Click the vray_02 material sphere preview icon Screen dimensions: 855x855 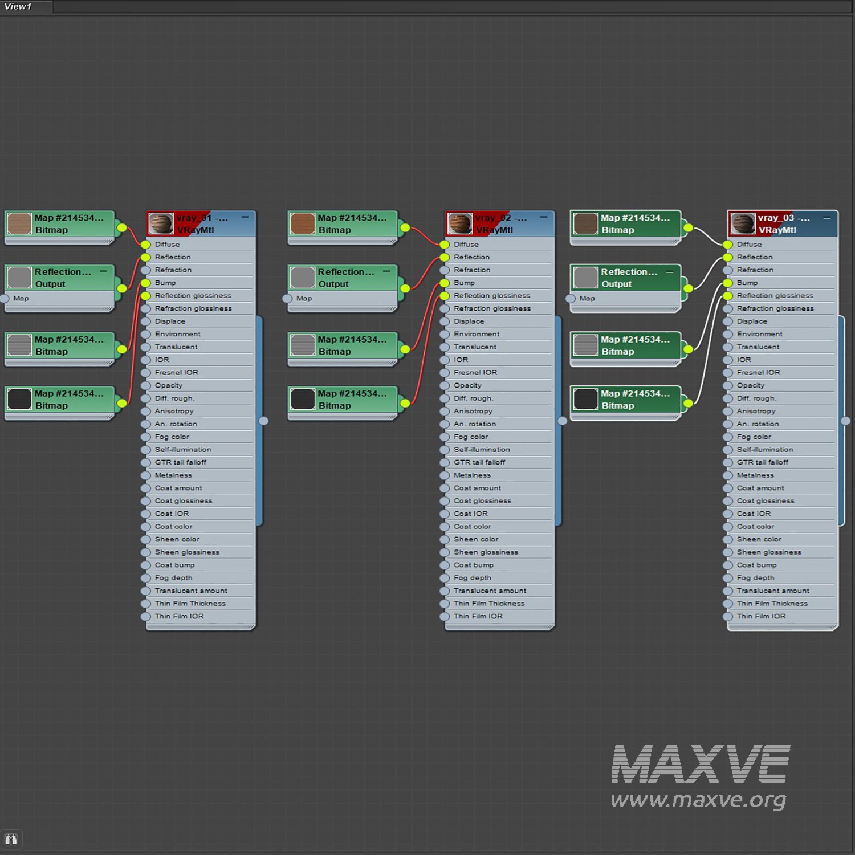click(x=459, y=223)
